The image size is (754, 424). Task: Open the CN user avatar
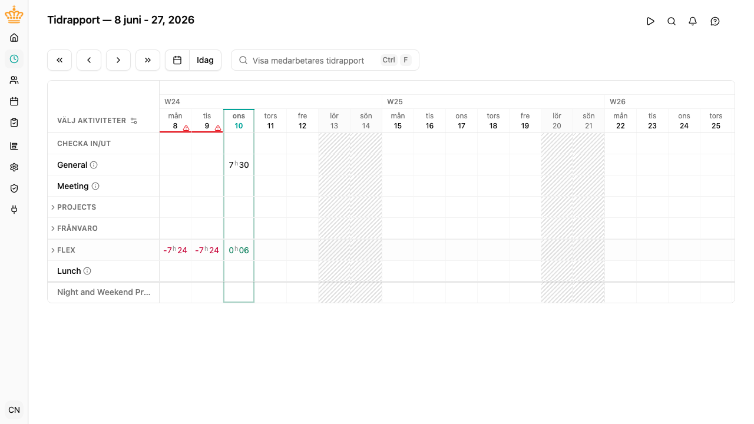point(14,410)
